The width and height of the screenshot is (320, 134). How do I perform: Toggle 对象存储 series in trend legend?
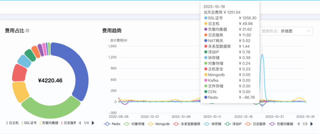[x=134, y=124]
